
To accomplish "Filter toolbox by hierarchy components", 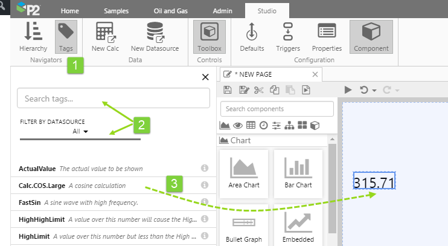I will point(289,125).
